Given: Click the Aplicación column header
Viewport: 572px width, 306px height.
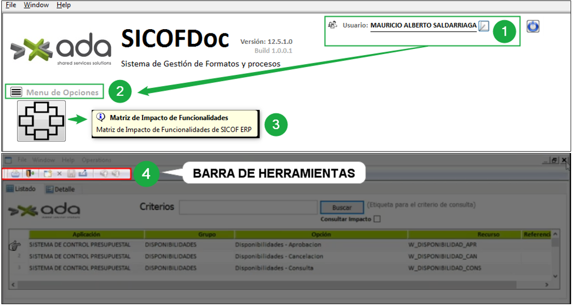Looking at the screenshot, I should (x=86, y=234).
